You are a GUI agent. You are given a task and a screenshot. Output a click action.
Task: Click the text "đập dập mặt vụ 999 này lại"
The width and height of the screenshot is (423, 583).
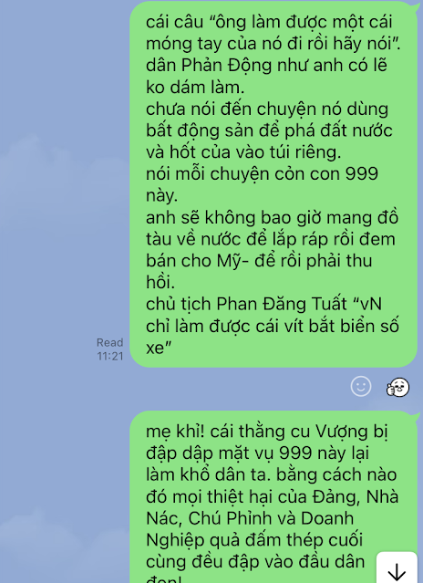257,453
